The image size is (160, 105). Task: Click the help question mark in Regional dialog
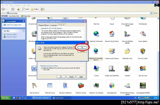[82, 21]
